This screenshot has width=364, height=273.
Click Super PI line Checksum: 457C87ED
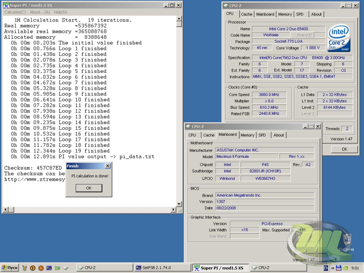[33, 168]
